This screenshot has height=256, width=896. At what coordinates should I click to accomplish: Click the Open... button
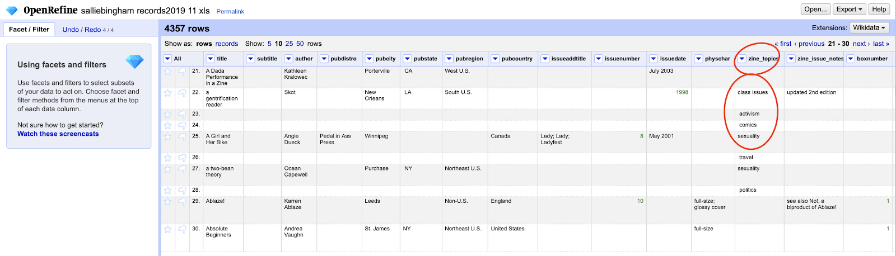(x=815, y=9)
